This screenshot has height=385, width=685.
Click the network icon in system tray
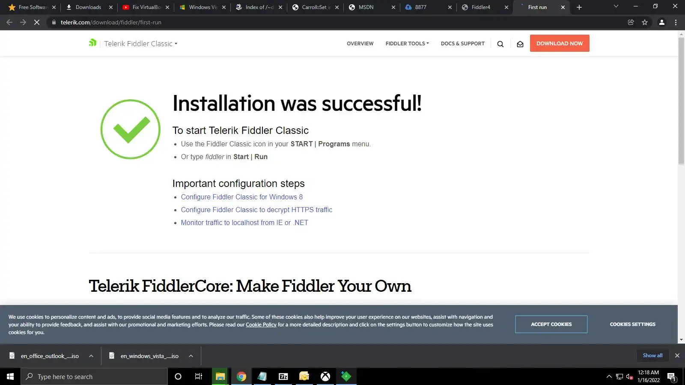click(619, 376)
